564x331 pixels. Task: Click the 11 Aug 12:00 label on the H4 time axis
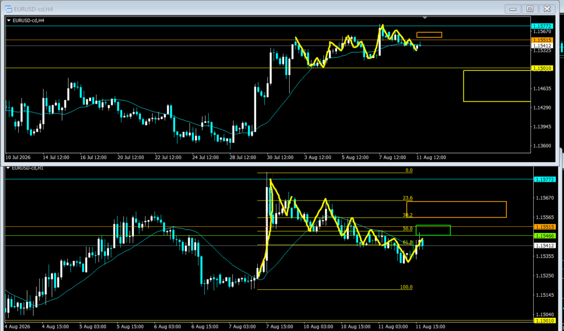tap(431, 158)
